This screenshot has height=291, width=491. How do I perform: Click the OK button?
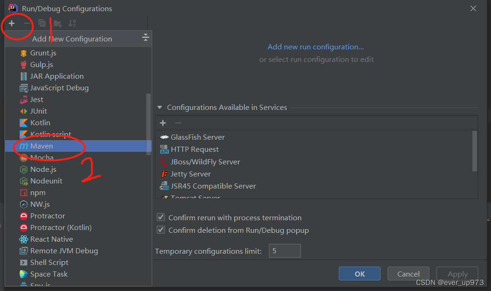point(359,274)
